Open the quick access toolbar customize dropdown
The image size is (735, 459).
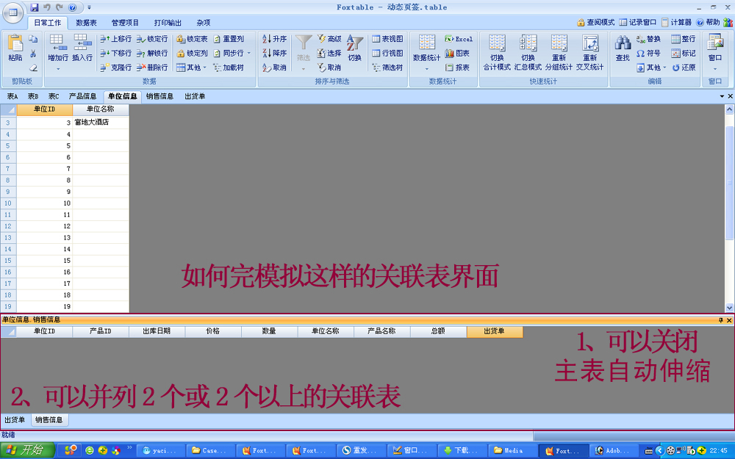click(x=90, y=7)
